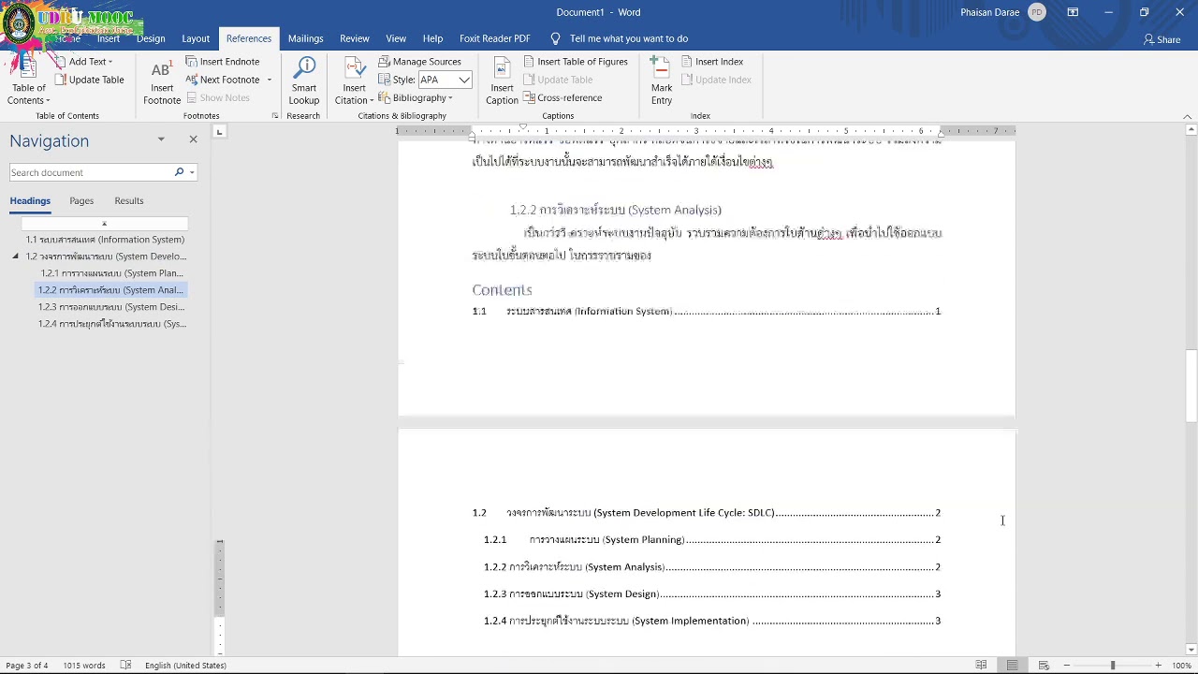This screenshot has height=674, width=1198.
Task: Click the Update Table button beside Add Text
Action: pyautogui.click(x=89, y=80)
